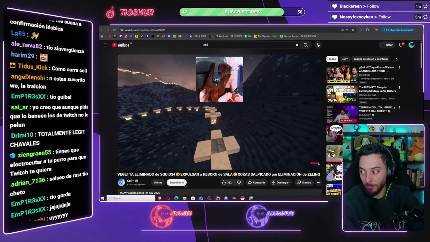Open the Perplexity bookmark

pos(222,36)
